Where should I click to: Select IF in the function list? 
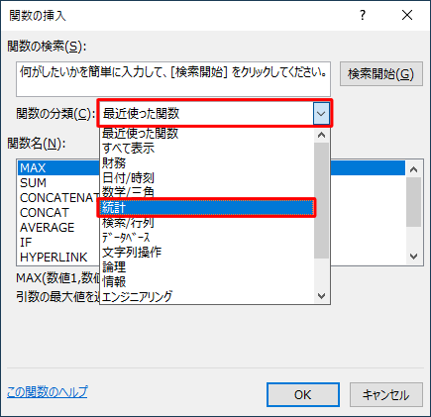point(58,243)
